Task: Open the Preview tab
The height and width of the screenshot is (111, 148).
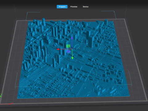Action: tap(74, 7)
